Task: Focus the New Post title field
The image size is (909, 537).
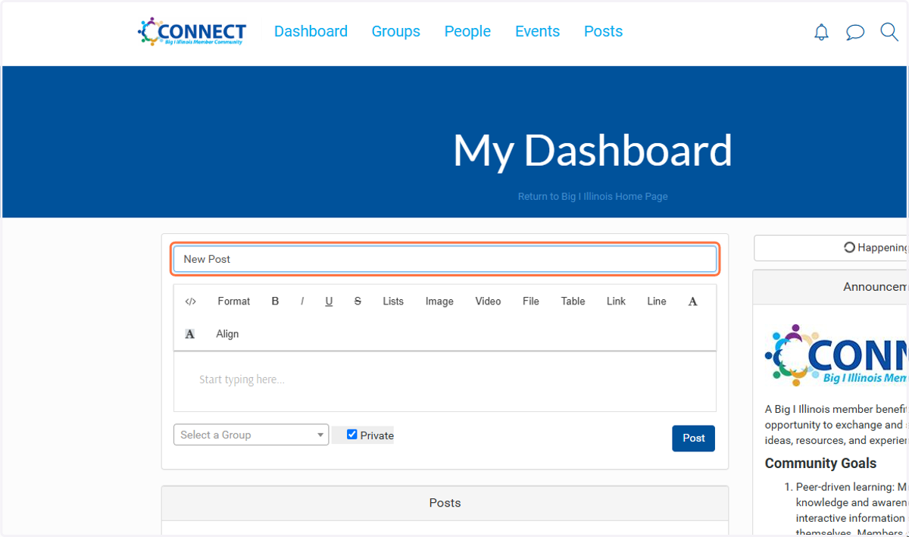Action: [x=445, y=259]
